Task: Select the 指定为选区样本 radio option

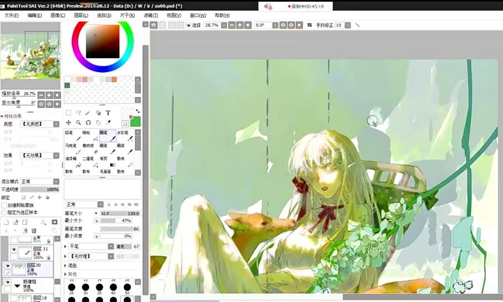Action: pos(4,212)
